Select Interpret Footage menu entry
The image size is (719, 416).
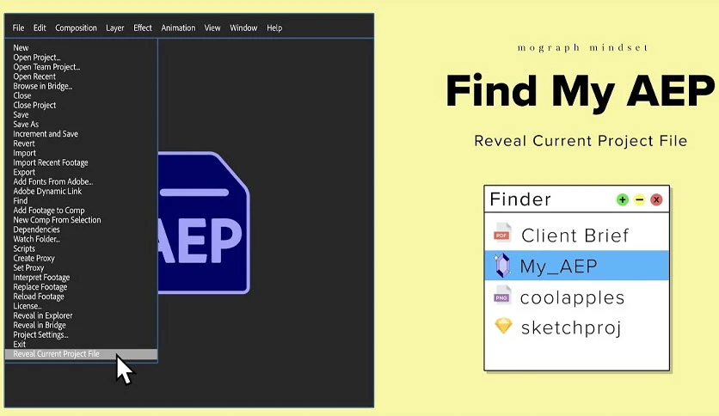tap(41, 277)
